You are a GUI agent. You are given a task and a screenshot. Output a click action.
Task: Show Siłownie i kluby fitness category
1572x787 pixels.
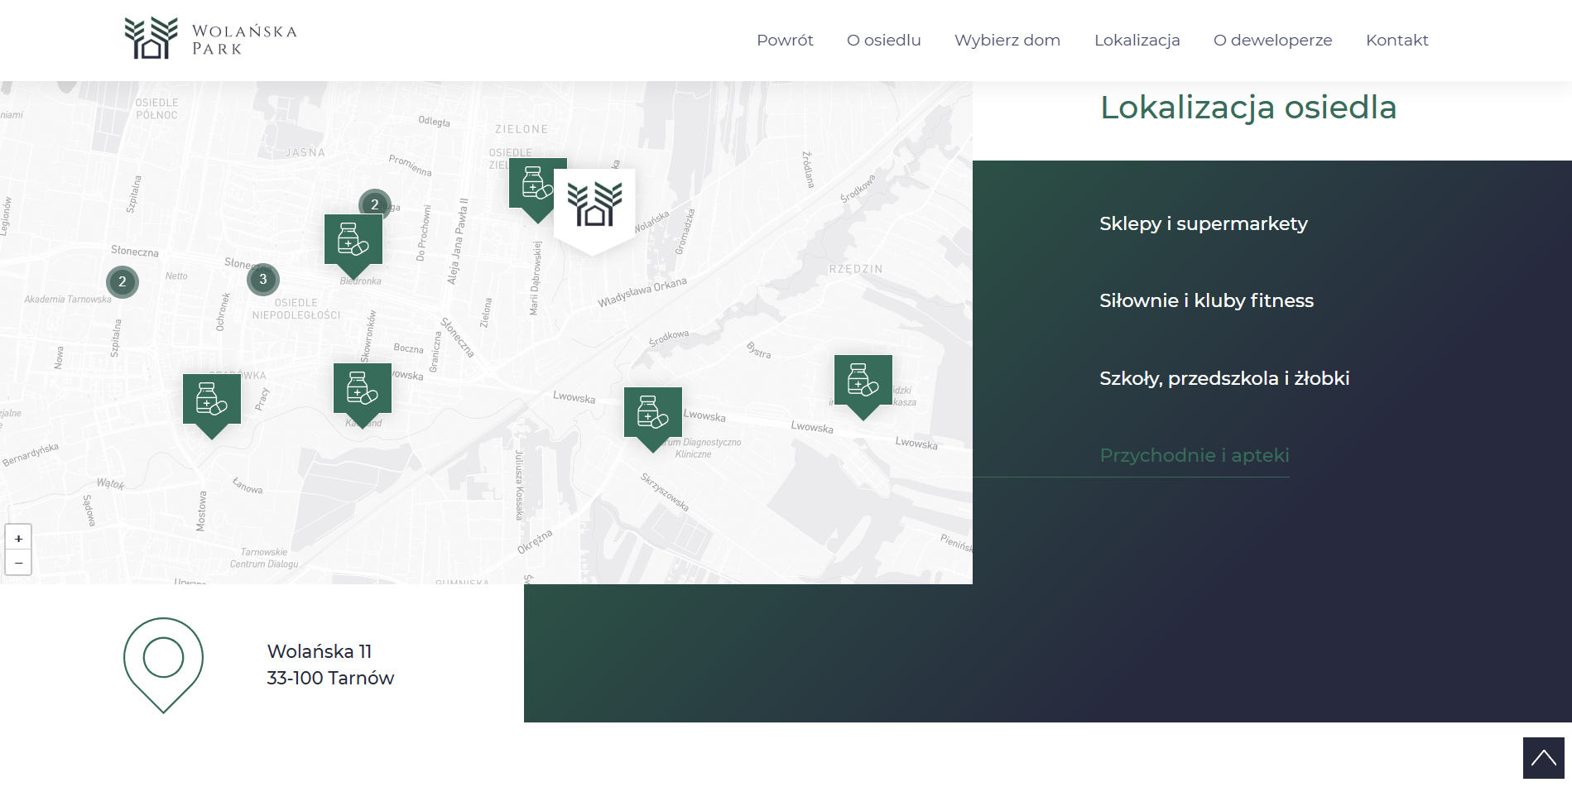[x=1206, y=300]
